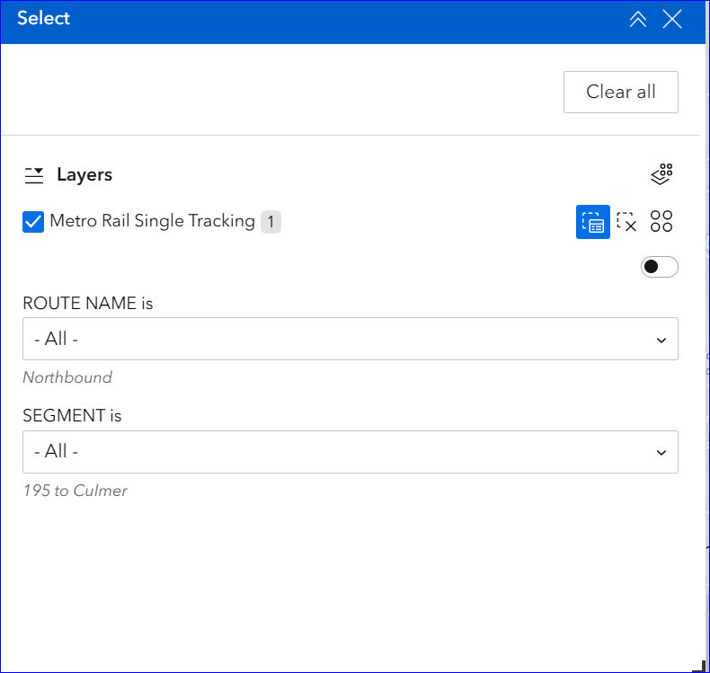Open SEGMENT dropdown
This screenshot has height=673, width=710.
350,452
